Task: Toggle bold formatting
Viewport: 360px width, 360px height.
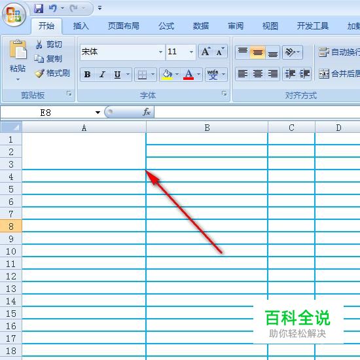Action: pos(87,75)
